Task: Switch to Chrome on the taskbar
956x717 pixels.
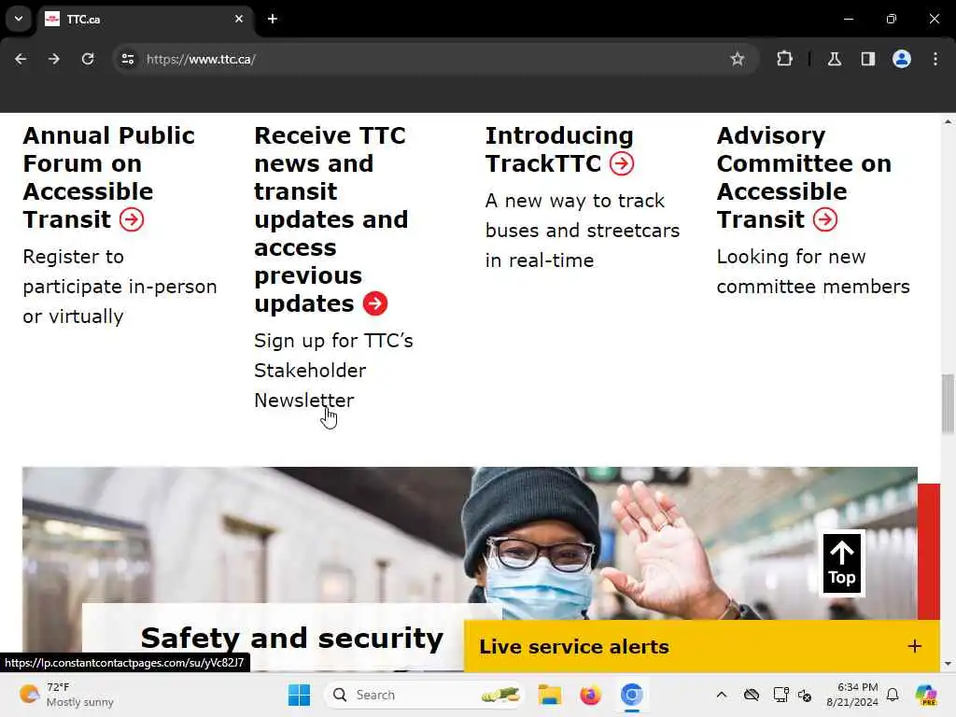Action: 632,695
